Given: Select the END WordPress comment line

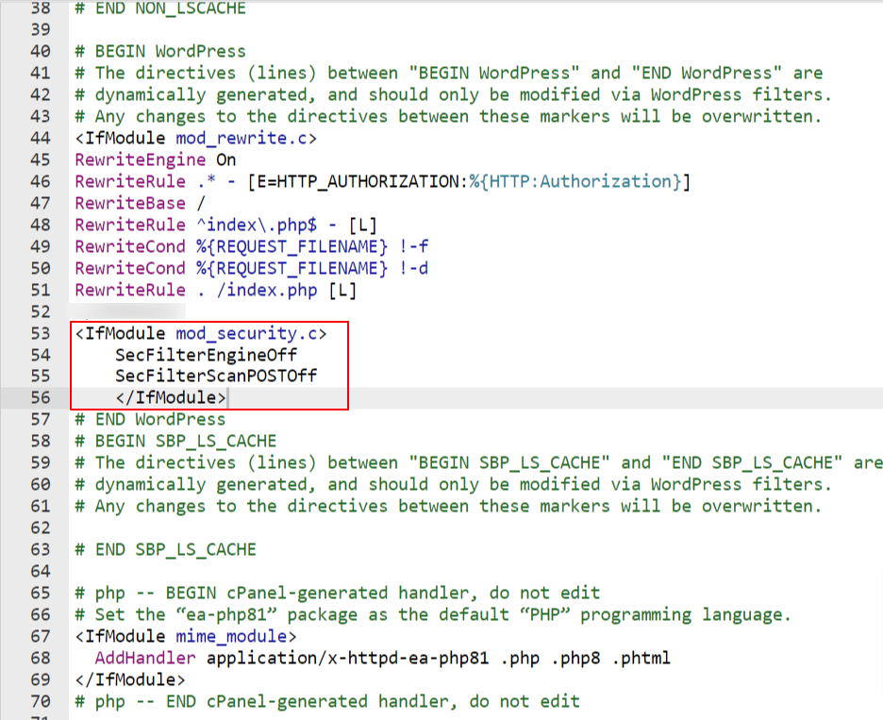Looking at the screenshot, I should click(x=152, y=418).
